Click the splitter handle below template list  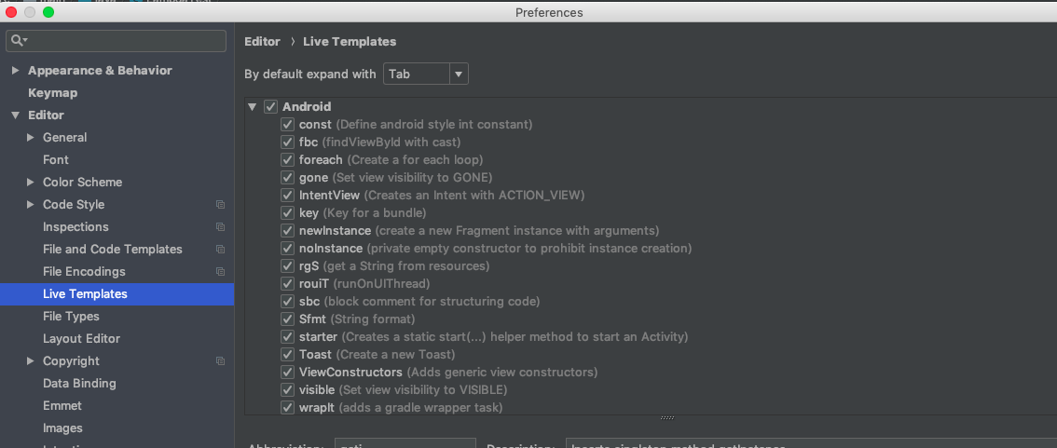pos(666,418)
